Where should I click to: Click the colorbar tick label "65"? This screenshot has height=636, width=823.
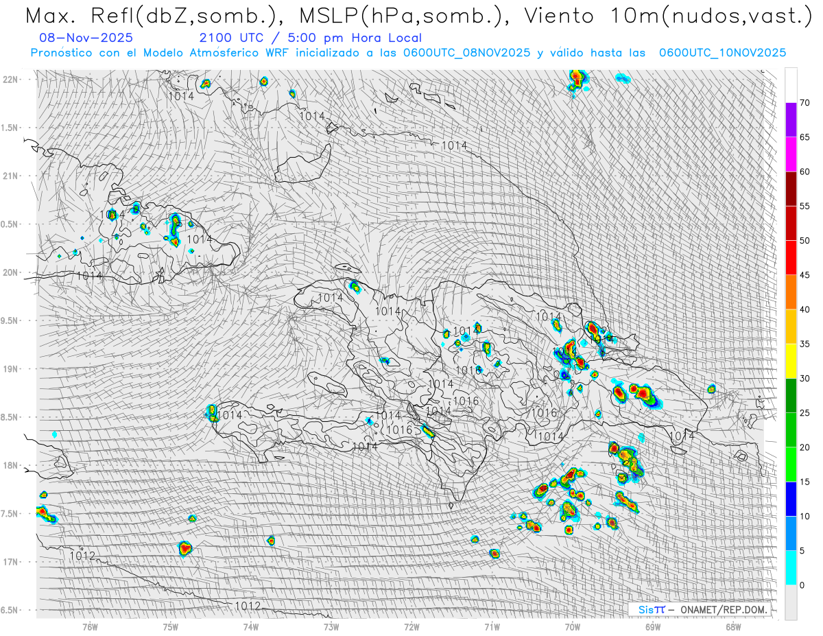[x=804, y=137]
